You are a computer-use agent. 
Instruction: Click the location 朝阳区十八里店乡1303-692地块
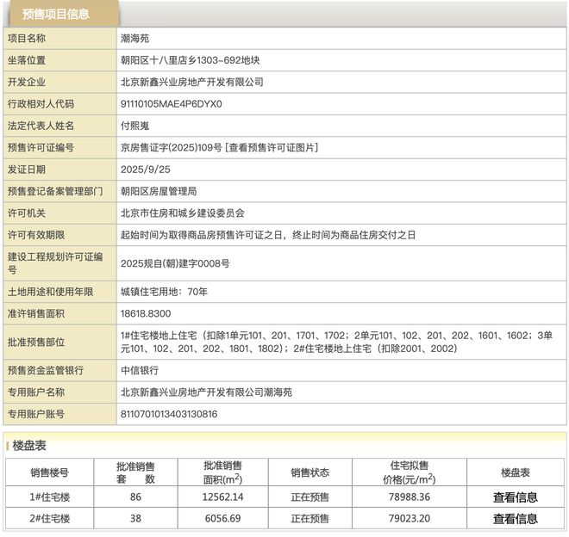190,60
